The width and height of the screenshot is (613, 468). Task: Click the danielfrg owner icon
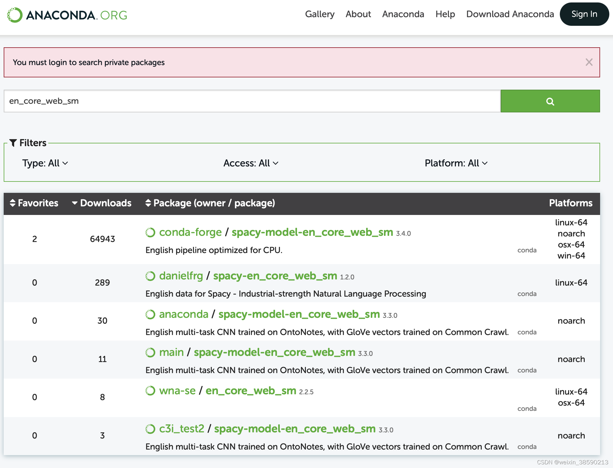click(150, 276)
